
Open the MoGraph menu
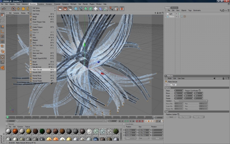(73, 4)
